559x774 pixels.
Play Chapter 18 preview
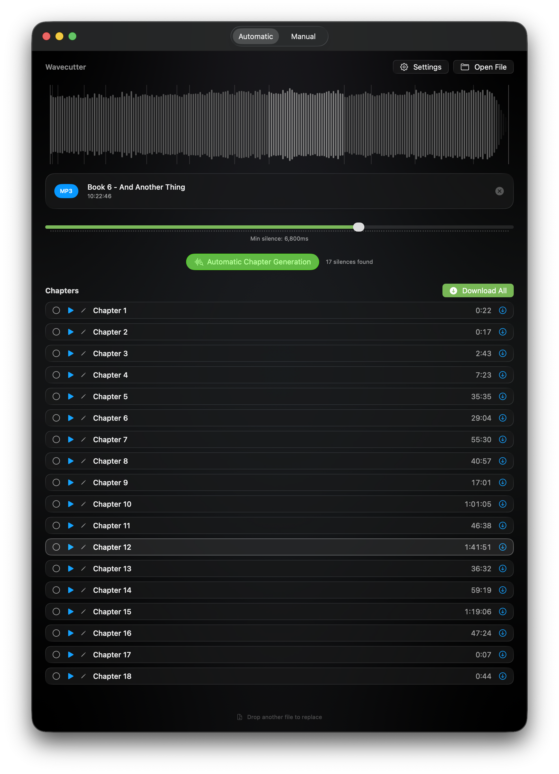(x=71, y=676)
